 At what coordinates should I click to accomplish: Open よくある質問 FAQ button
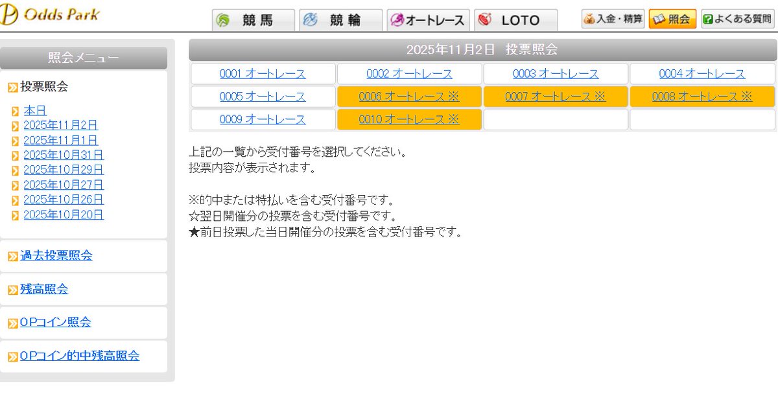[x=738, y=19]
